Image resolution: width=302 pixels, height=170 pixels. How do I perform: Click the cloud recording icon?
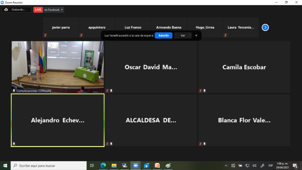click(x=6, y=10)
